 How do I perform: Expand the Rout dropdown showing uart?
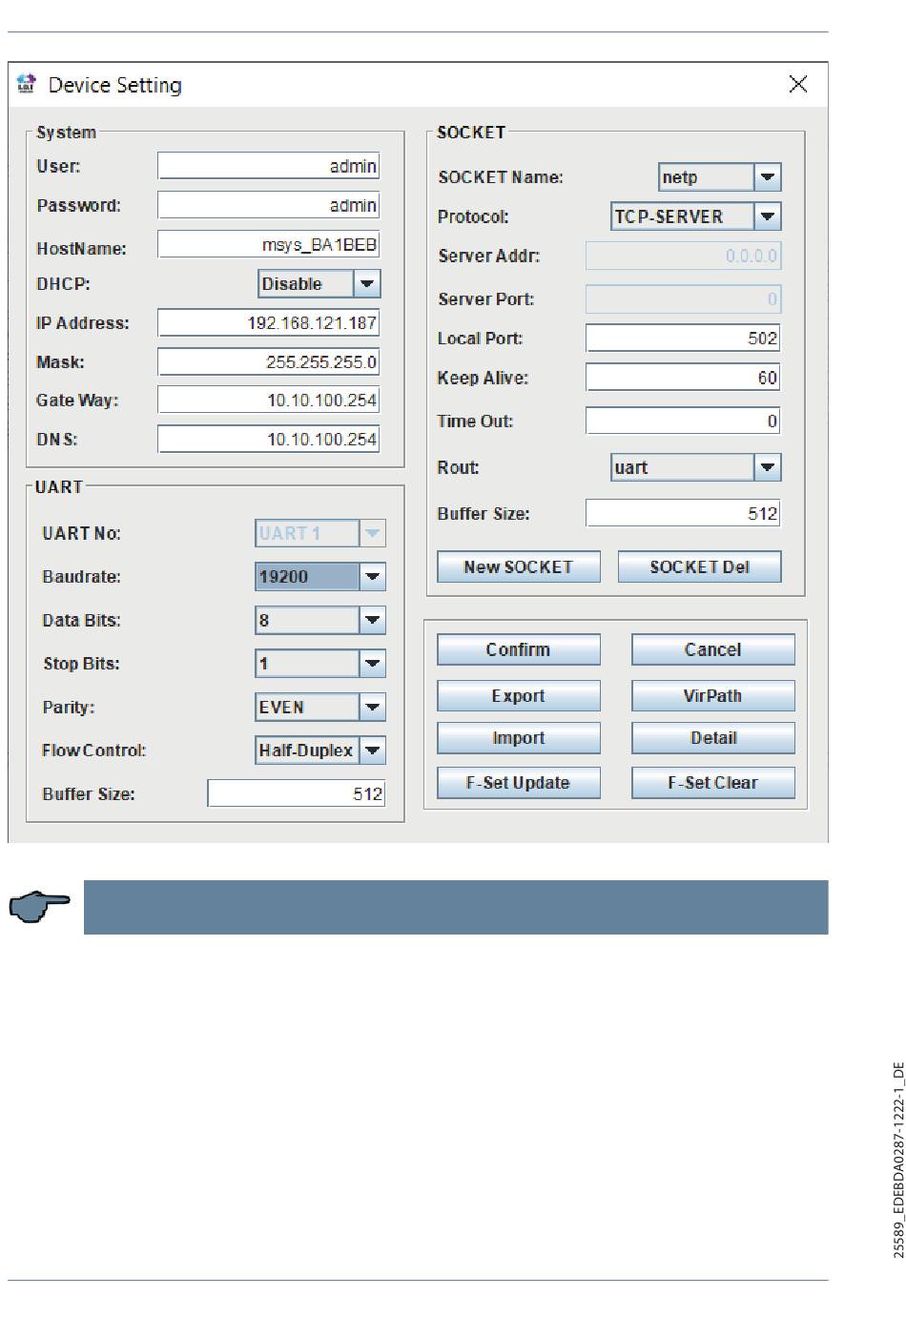click(x=768, y=467)
